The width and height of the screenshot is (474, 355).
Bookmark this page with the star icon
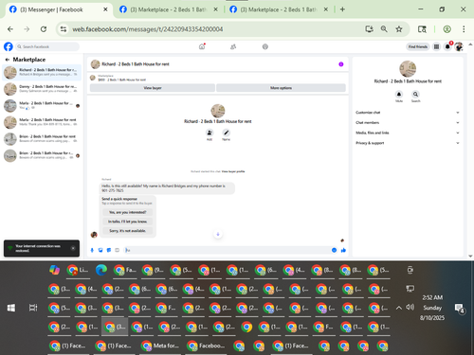pos(399,29)
